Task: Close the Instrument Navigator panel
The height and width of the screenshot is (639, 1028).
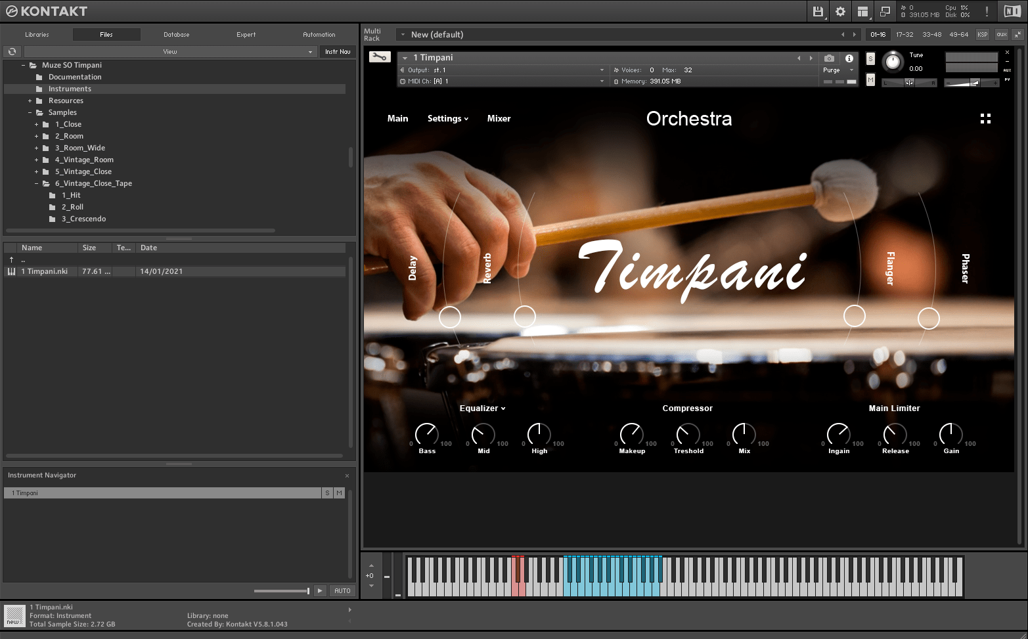Action: [x=347, y=475]
